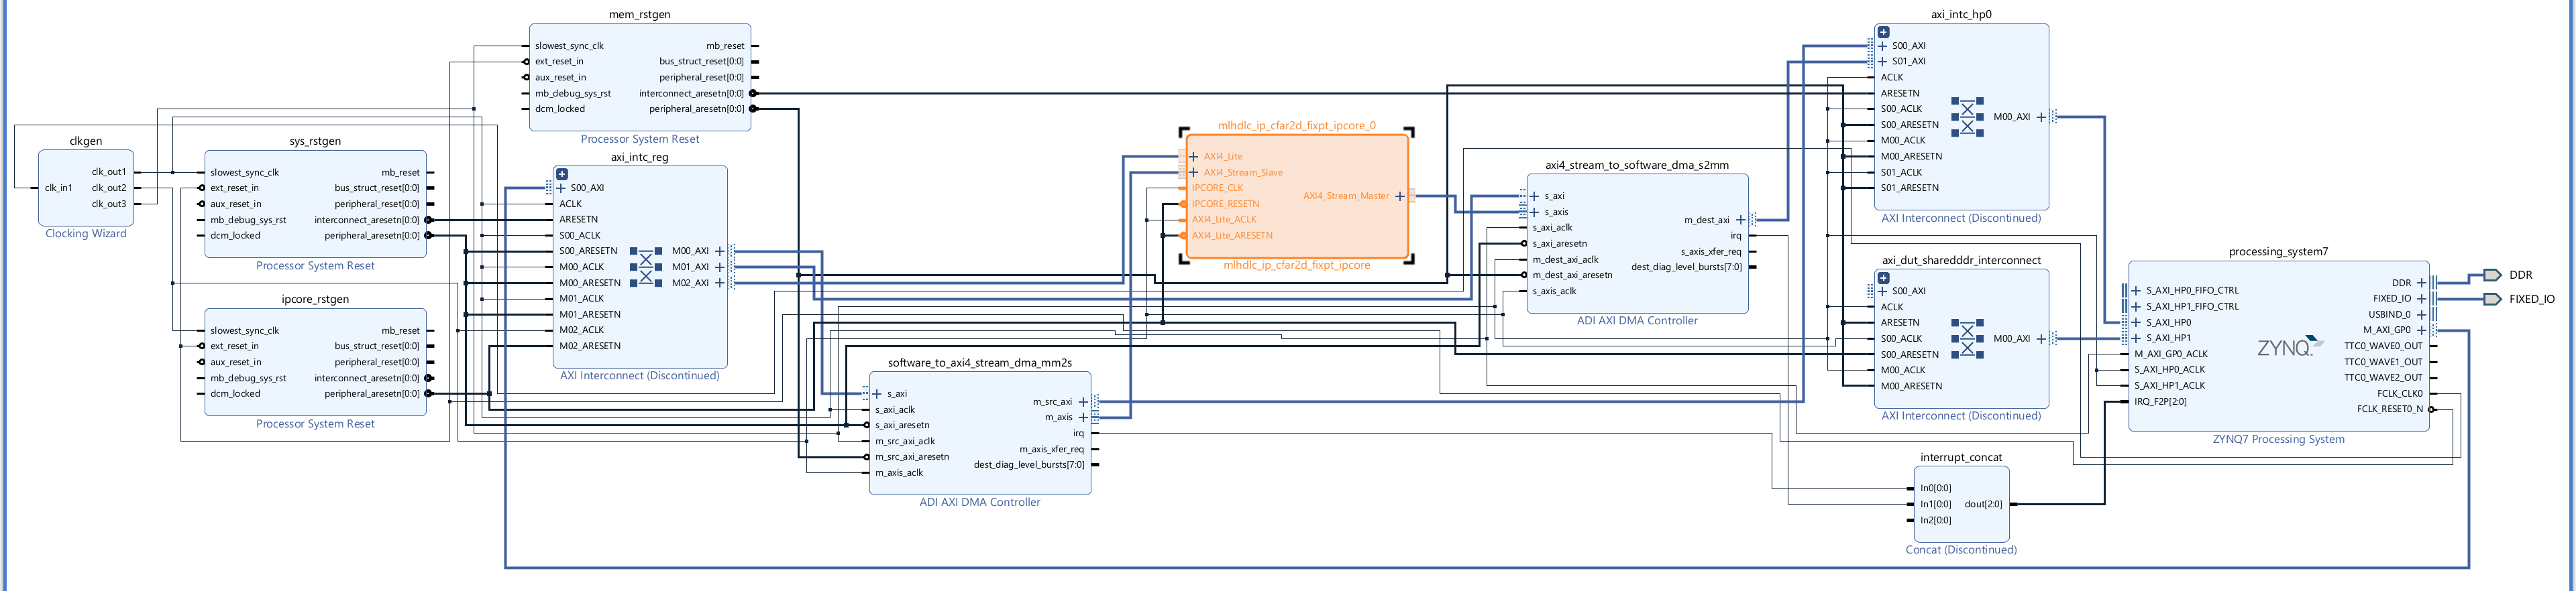Viewport: 2576px width, 591px height.
Task: Expand M00_AXI interface on axi_intc_hp0
Action: coord(2041,118)
